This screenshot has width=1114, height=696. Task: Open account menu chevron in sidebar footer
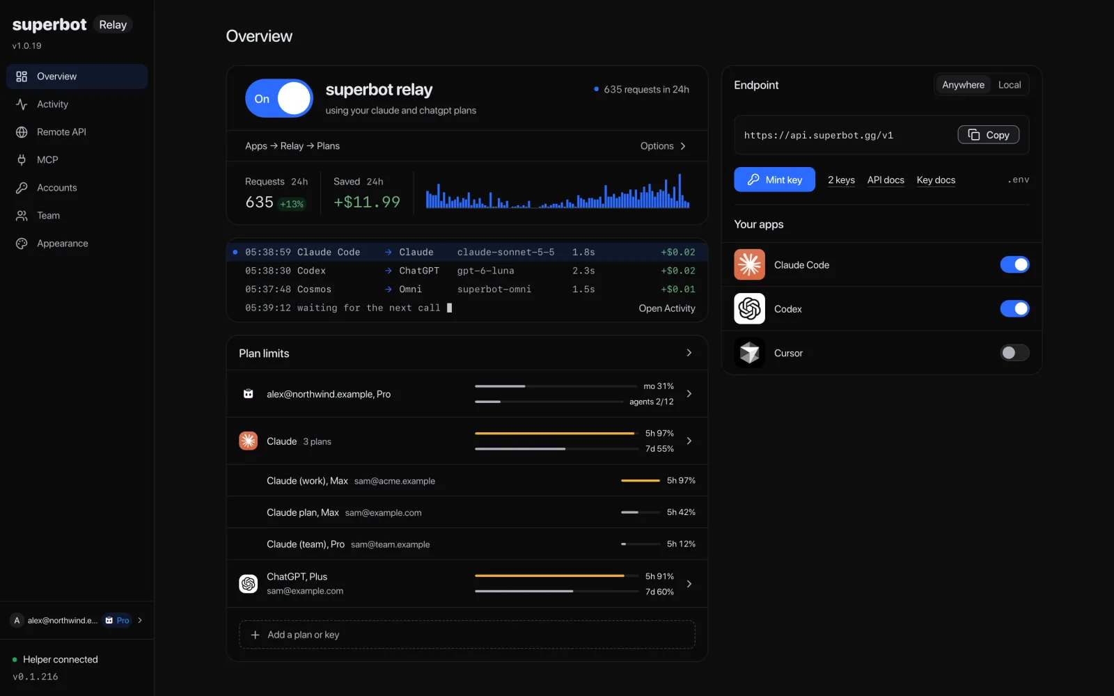[140, 620]
